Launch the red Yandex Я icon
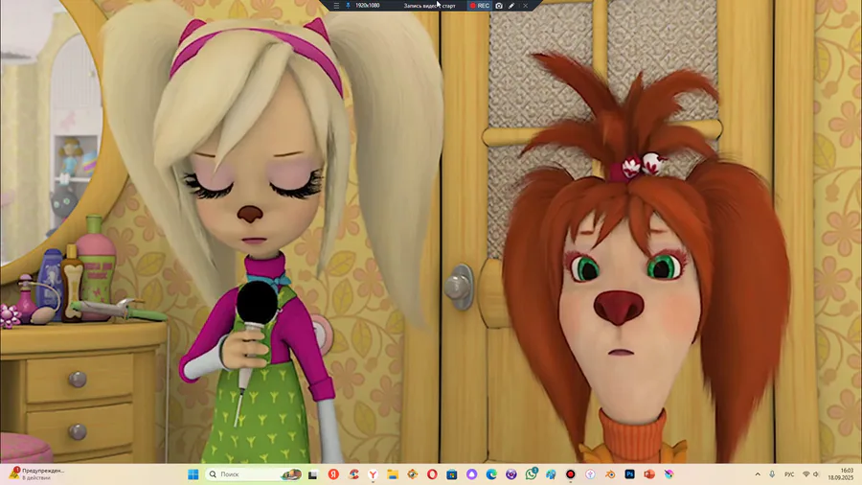Screen dimensions: 862x485 333,474
